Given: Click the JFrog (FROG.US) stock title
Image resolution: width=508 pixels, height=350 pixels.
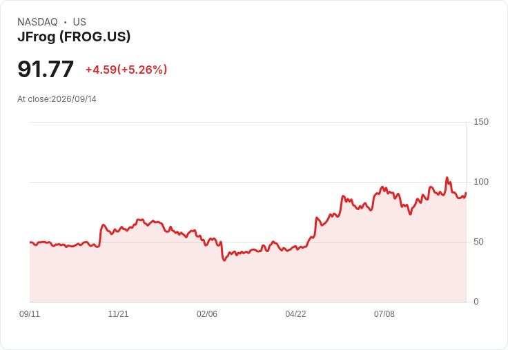Looking at the screenshot, I should [x=74, y=37].
